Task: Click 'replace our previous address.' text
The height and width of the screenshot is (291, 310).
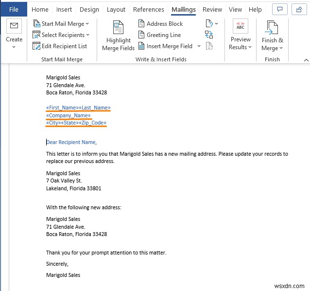Action: pyautogui.click(x=80, y=161)
